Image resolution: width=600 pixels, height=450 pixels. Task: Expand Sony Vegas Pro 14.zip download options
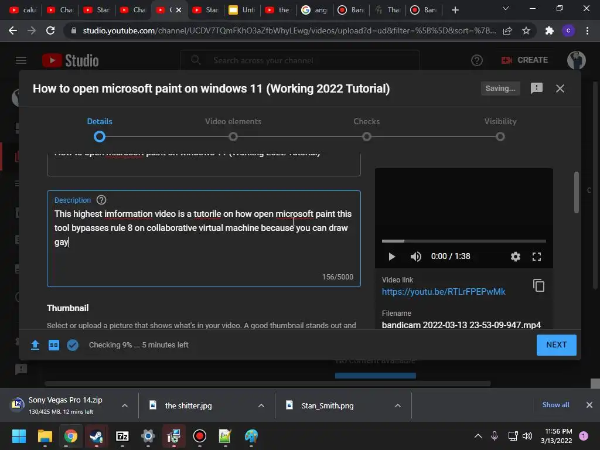pos(125,405)
